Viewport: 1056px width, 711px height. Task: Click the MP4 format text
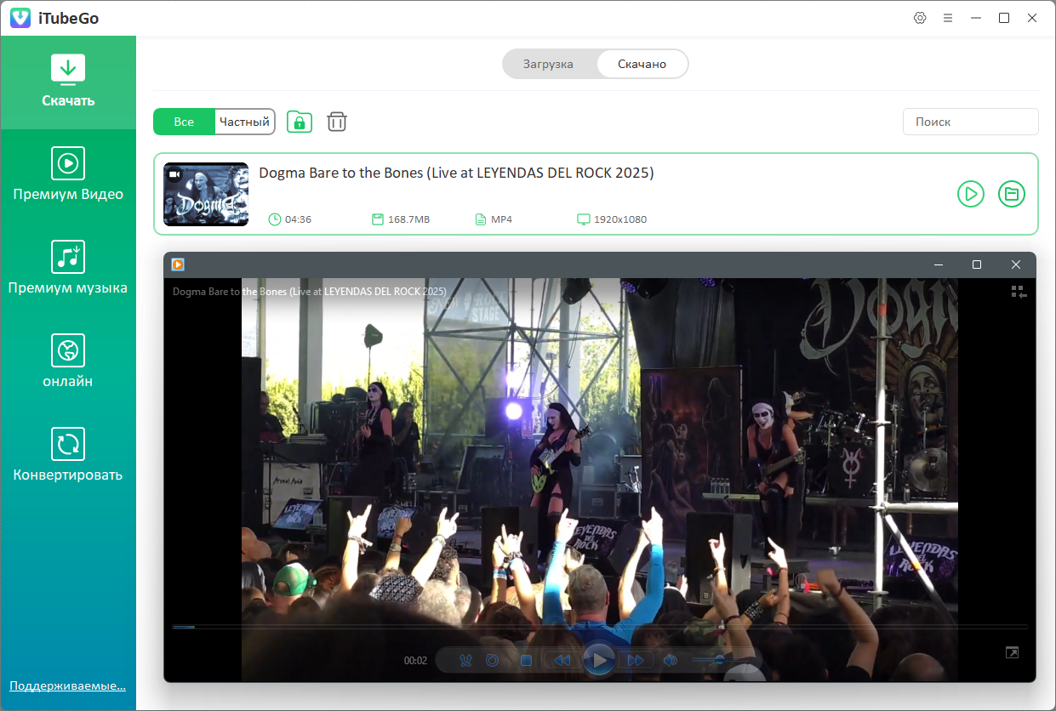pos(501,219)
